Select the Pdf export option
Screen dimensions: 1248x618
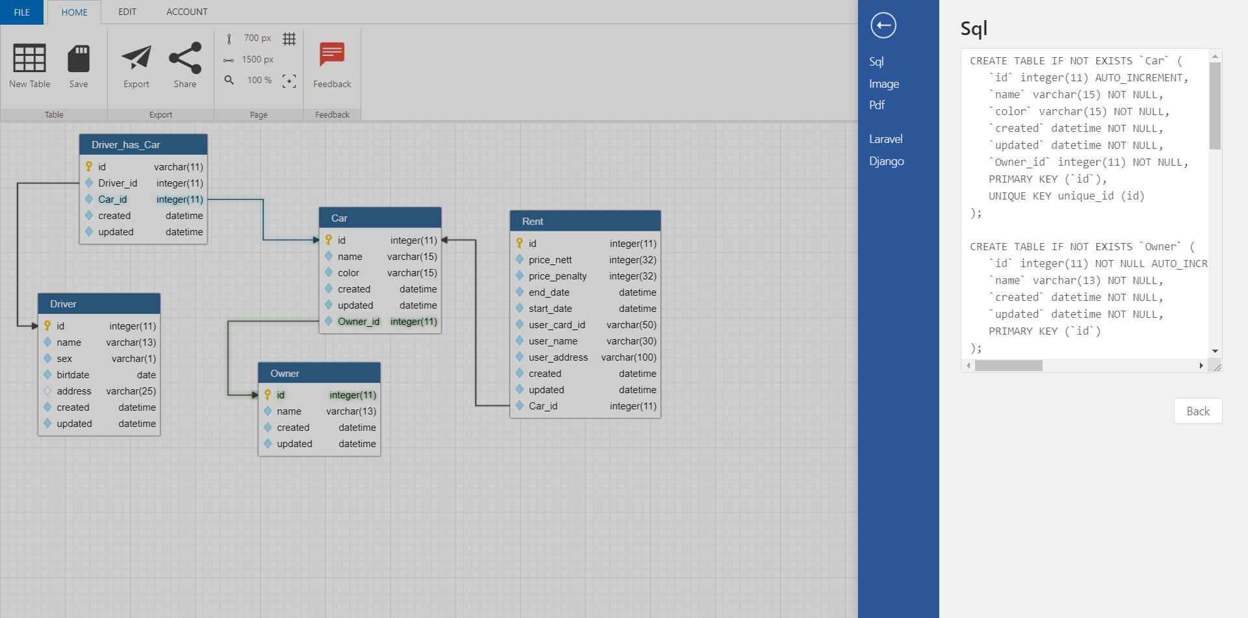coord(877,105)
